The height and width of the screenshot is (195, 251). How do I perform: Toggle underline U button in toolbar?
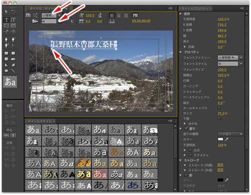(72, 21)
